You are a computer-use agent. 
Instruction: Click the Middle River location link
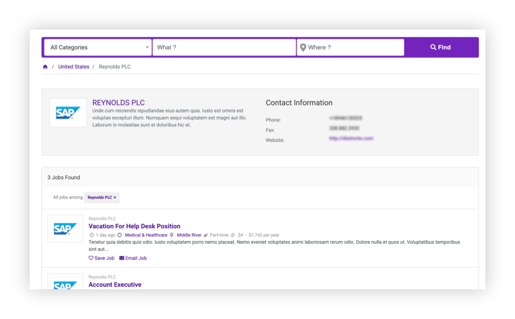coord(189,235)
